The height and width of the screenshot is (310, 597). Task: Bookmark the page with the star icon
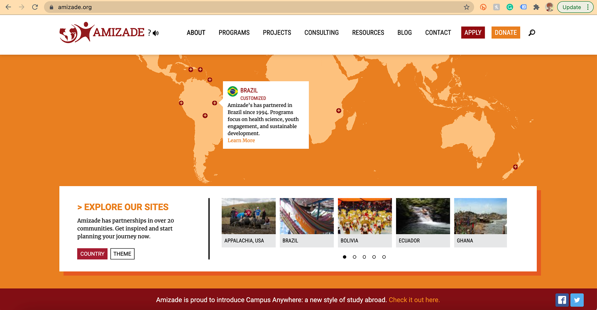[x=466, y=7]
